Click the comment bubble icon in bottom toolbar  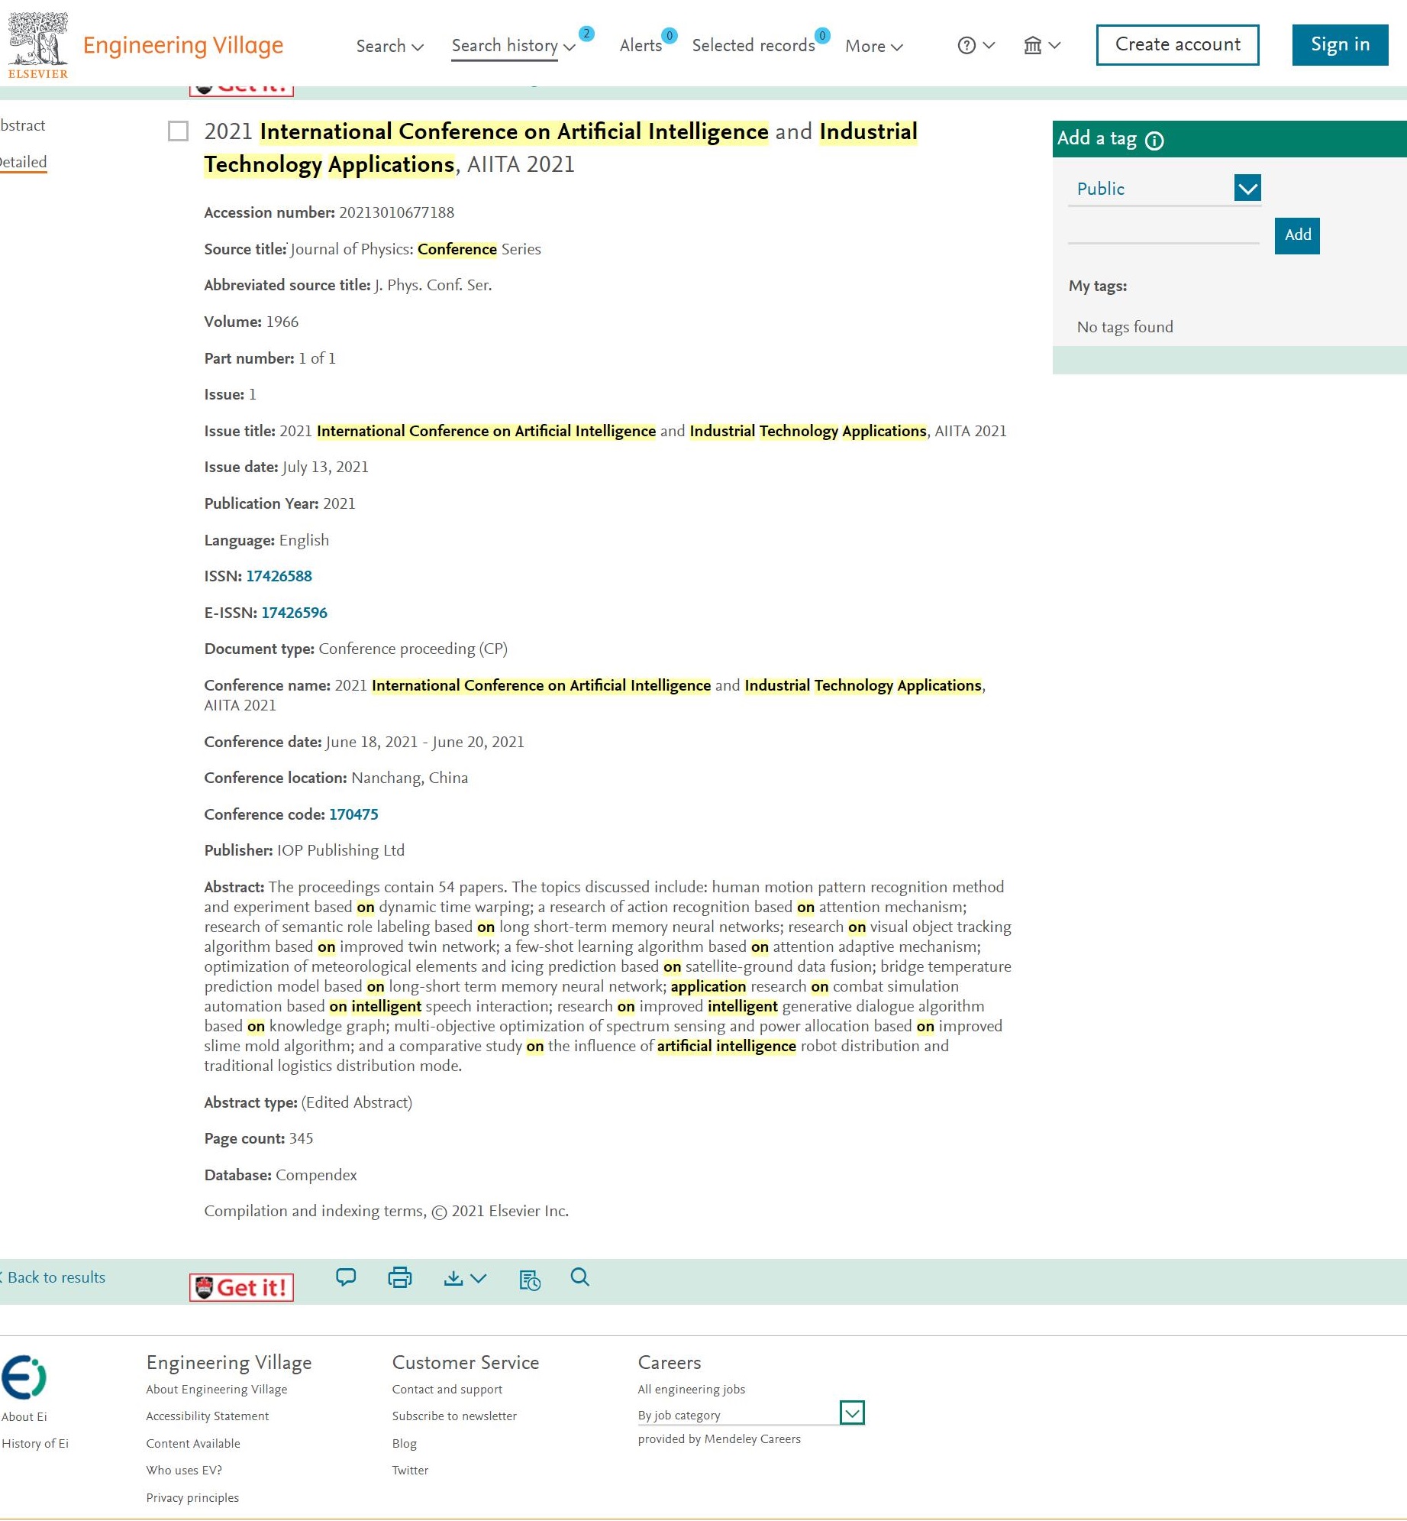tap(346, 1277)
